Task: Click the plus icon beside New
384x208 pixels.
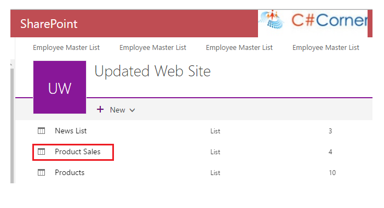Action: 100,109
